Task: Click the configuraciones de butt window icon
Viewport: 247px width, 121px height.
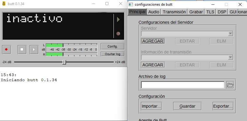Action: 131,4
